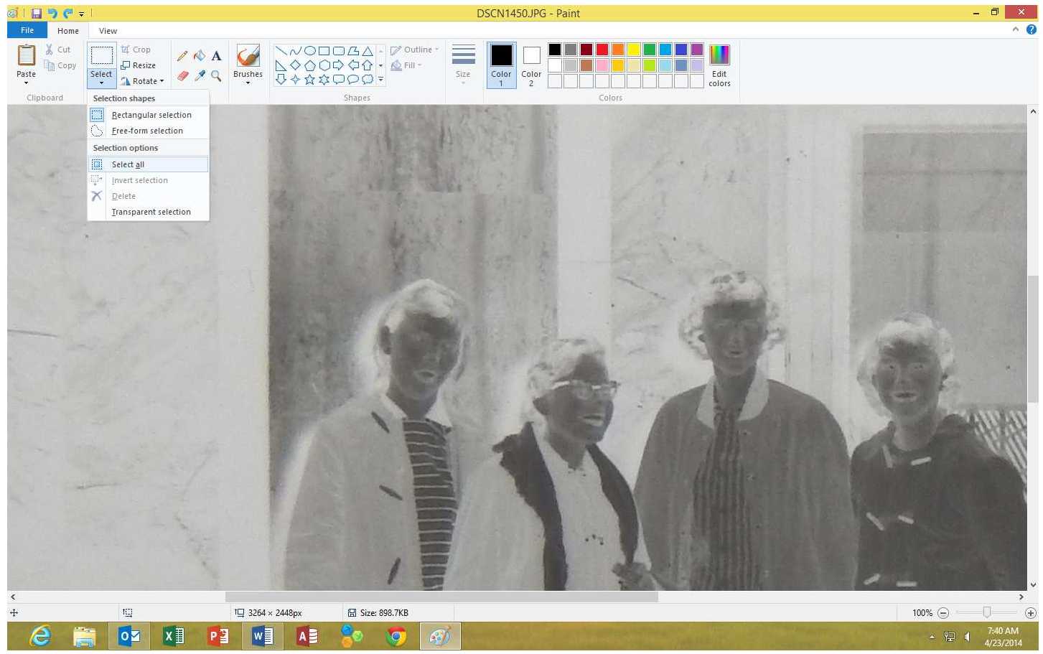
Task: Choose the Diamond shape
Action: (x=295, y=65)
